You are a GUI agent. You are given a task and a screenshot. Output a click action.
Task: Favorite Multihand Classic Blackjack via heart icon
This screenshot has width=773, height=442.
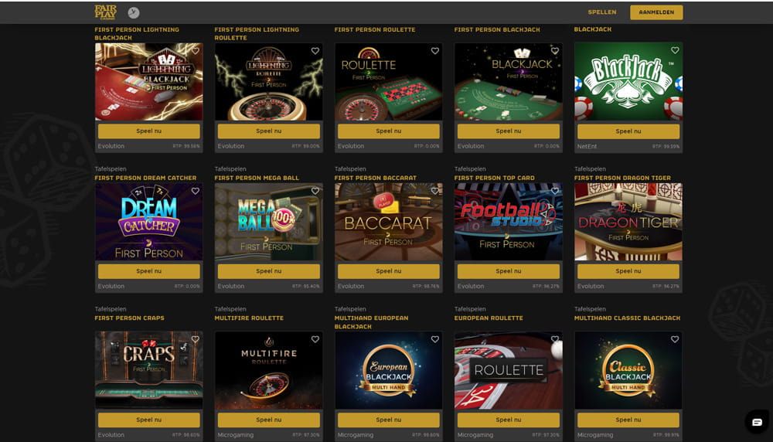coord(675,339)
